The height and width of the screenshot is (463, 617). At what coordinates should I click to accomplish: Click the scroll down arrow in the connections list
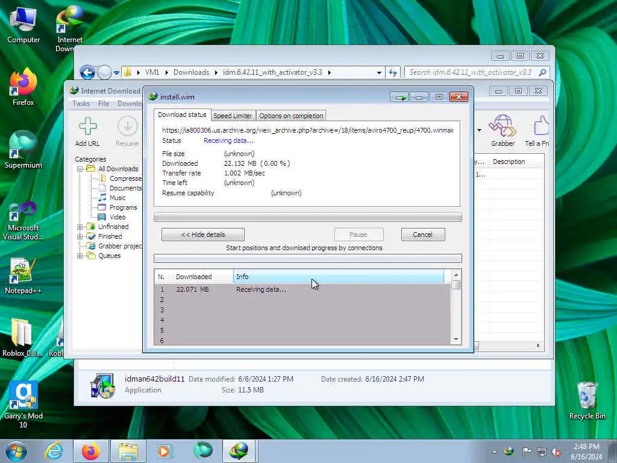pos(456,339)
